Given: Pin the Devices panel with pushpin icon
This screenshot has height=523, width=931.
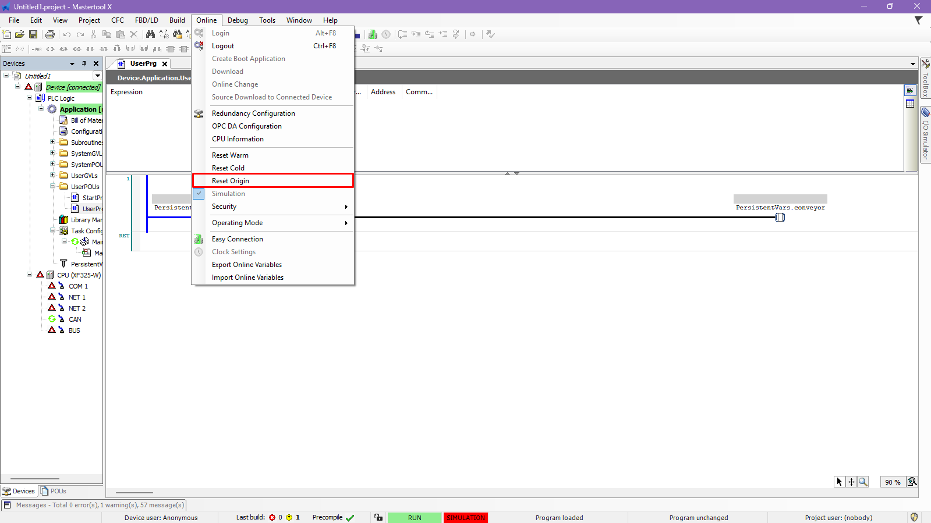Looking at the screenshot, I should [84, 63].
